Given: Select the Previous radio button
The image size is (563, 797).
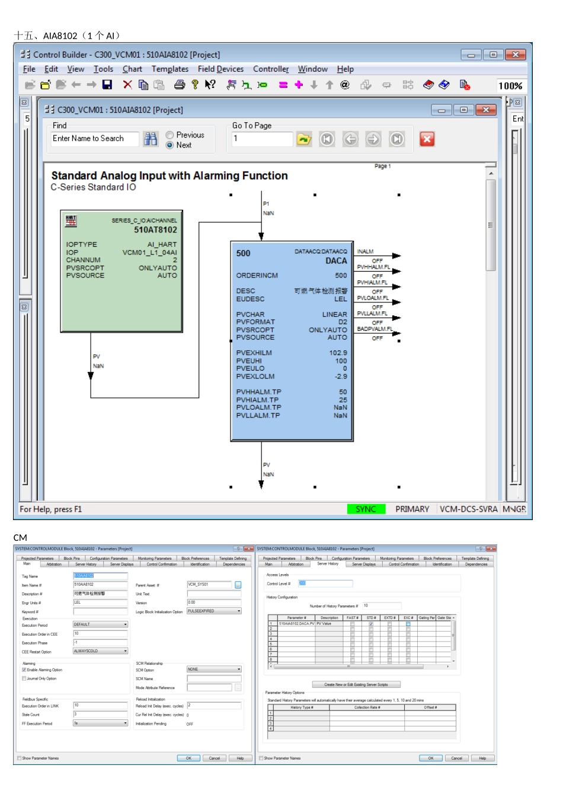Looking at the screenshot, I should pos(170,135).
